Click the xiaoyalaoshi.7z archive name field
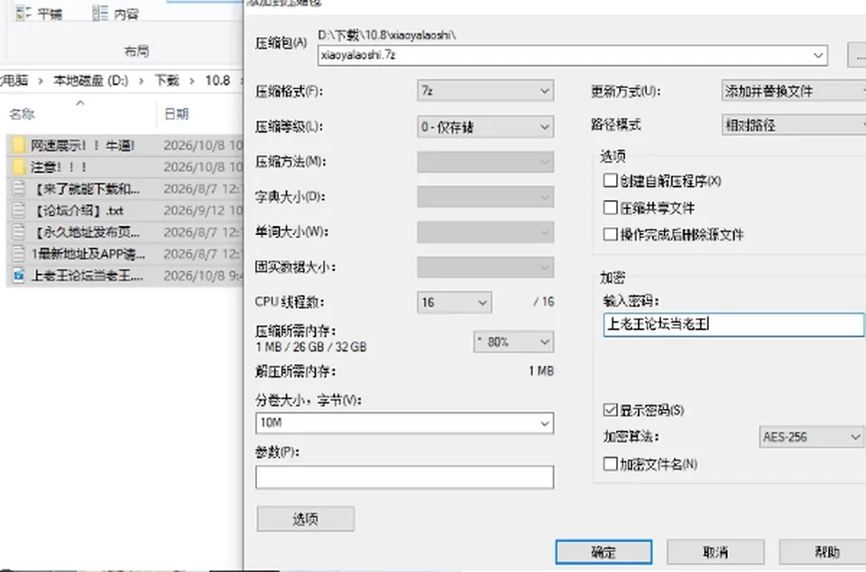 tap(573, 55)
